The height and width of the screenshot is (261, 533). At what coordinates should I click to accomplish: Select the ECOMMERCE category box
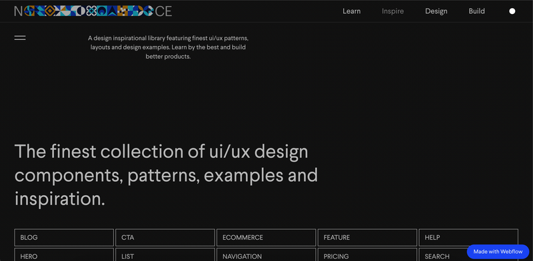(x=266, y=238)
